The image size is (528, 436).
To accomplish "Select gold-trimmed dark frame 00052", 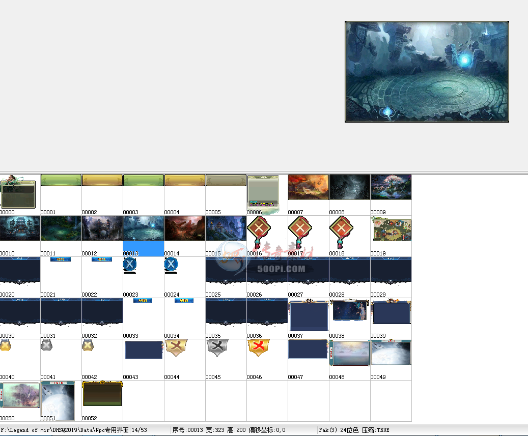I will [x=102, y=394].
